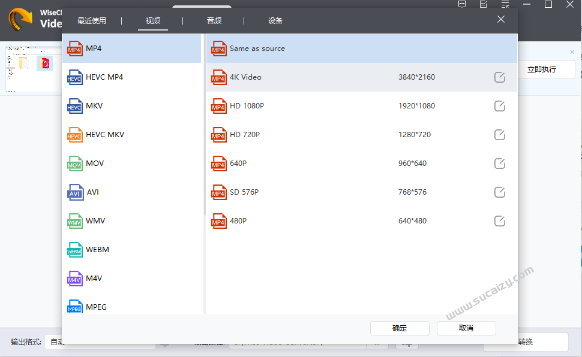This screenshot has height=357, width=582.
Task: Switch to the 音频 tab
Action: tap(214, 21)
